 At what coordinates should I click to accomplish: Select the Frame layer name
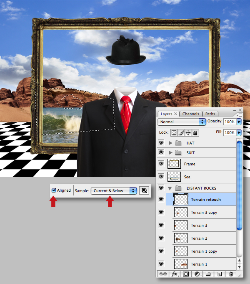pos(190,164)
